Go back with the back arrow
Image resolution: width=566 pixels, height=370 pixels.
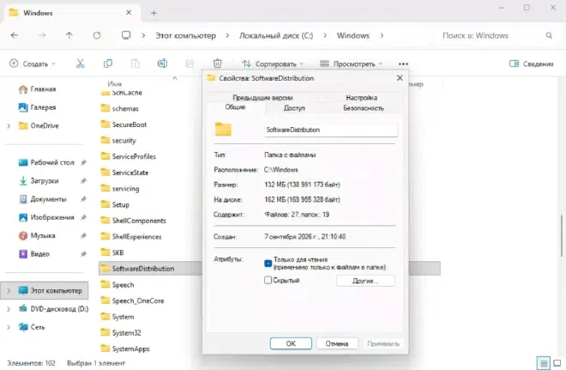pos(15,35)
